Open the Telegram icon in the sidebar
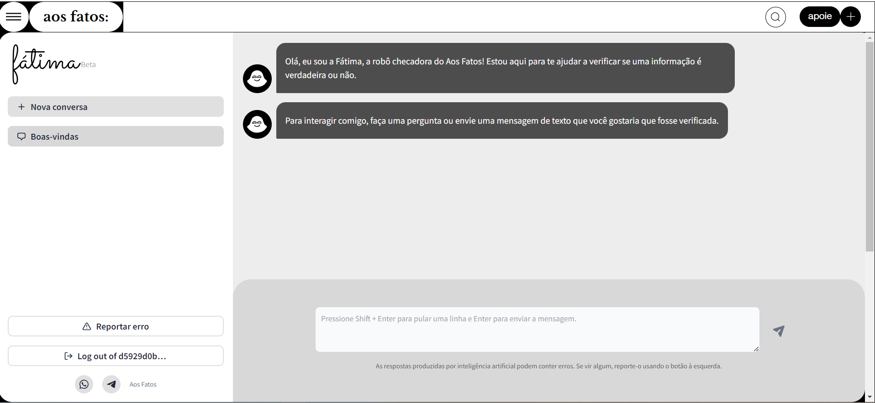Viewport: 875px width, 403px height. [x=111, y=384]
